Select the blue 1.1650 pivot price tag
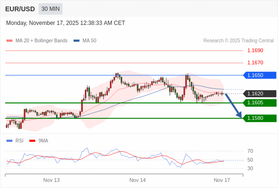The image size is (278, 188). click(260, 75)
